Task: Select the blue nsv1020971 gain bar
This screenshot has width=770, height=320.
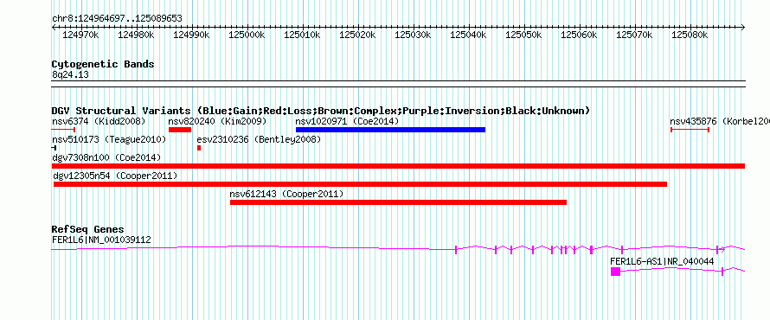Action: pos(390,130)
